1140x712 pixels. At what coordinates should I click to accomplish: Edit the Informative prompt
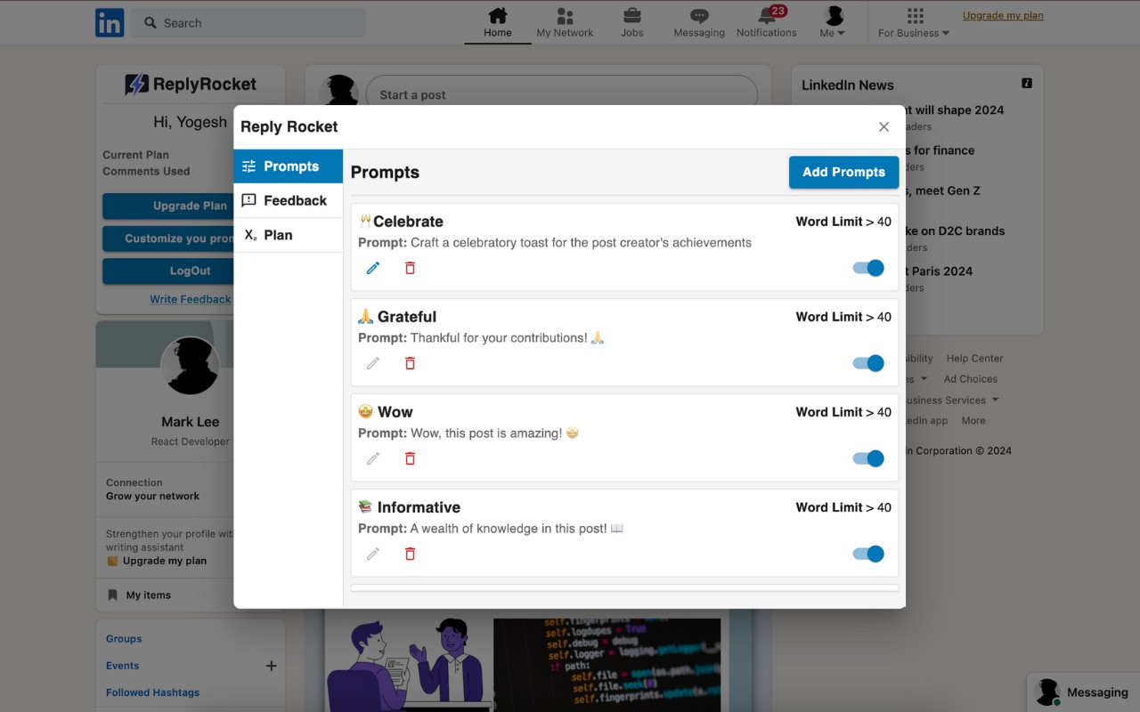[373, 554]
